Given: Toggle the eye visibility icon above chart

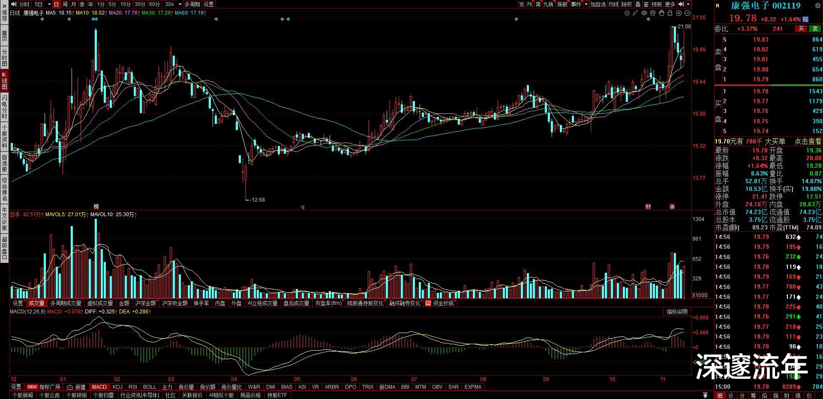Looking at the screenshot, I should [644, 13].
